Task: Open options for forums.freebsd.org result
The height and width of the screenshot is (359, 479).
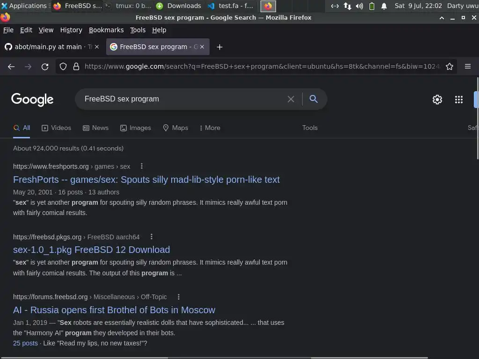Action: click(x=179, y=297)
